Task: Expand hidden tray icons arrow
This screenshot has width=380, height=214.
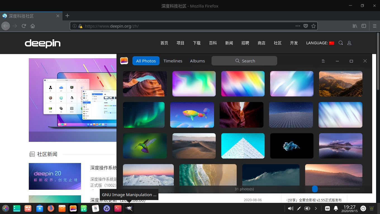Action: [x=316, y=208]
